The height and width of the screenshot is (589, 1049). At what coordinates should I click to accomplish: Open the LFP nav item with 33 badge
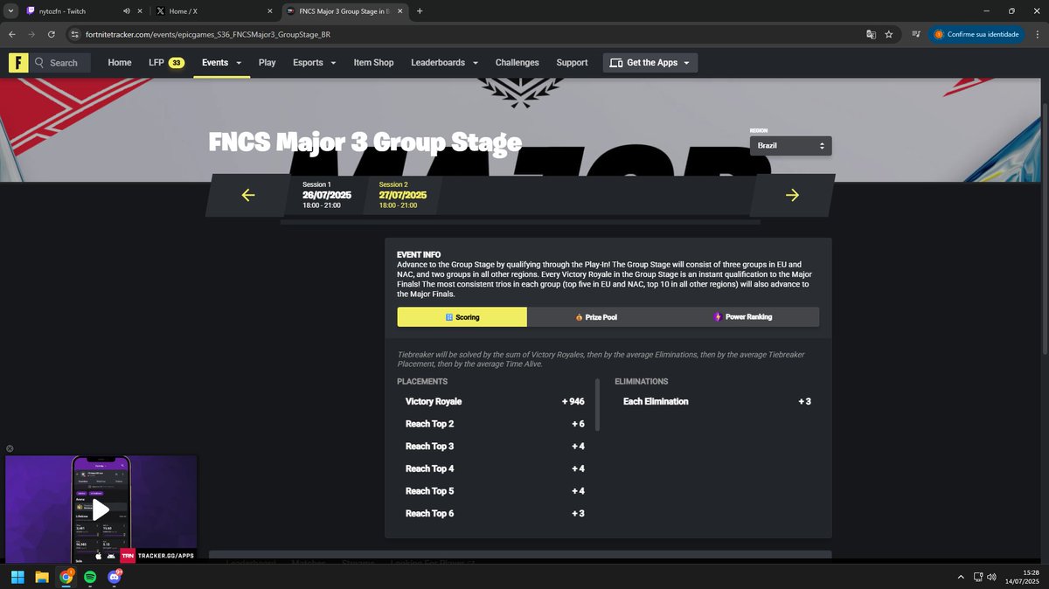165,63
